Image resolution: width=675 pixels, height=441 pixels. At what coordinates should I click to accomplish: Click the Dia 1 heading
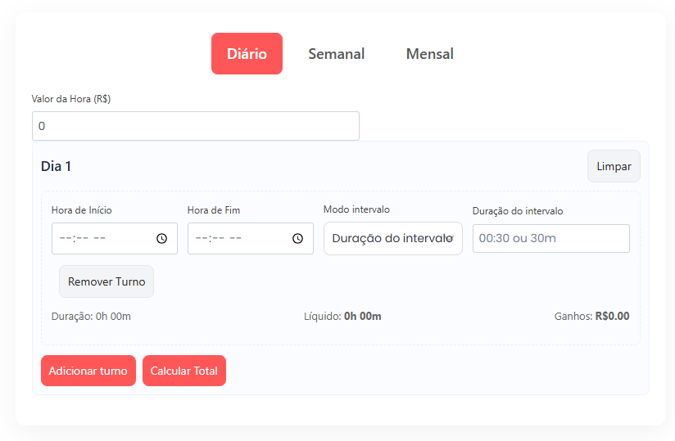pyautogui.click(x=57, y=166)
